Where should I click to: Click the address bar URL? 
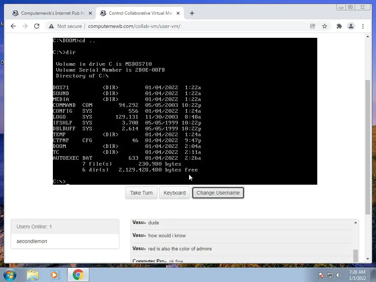click(134, 26)
